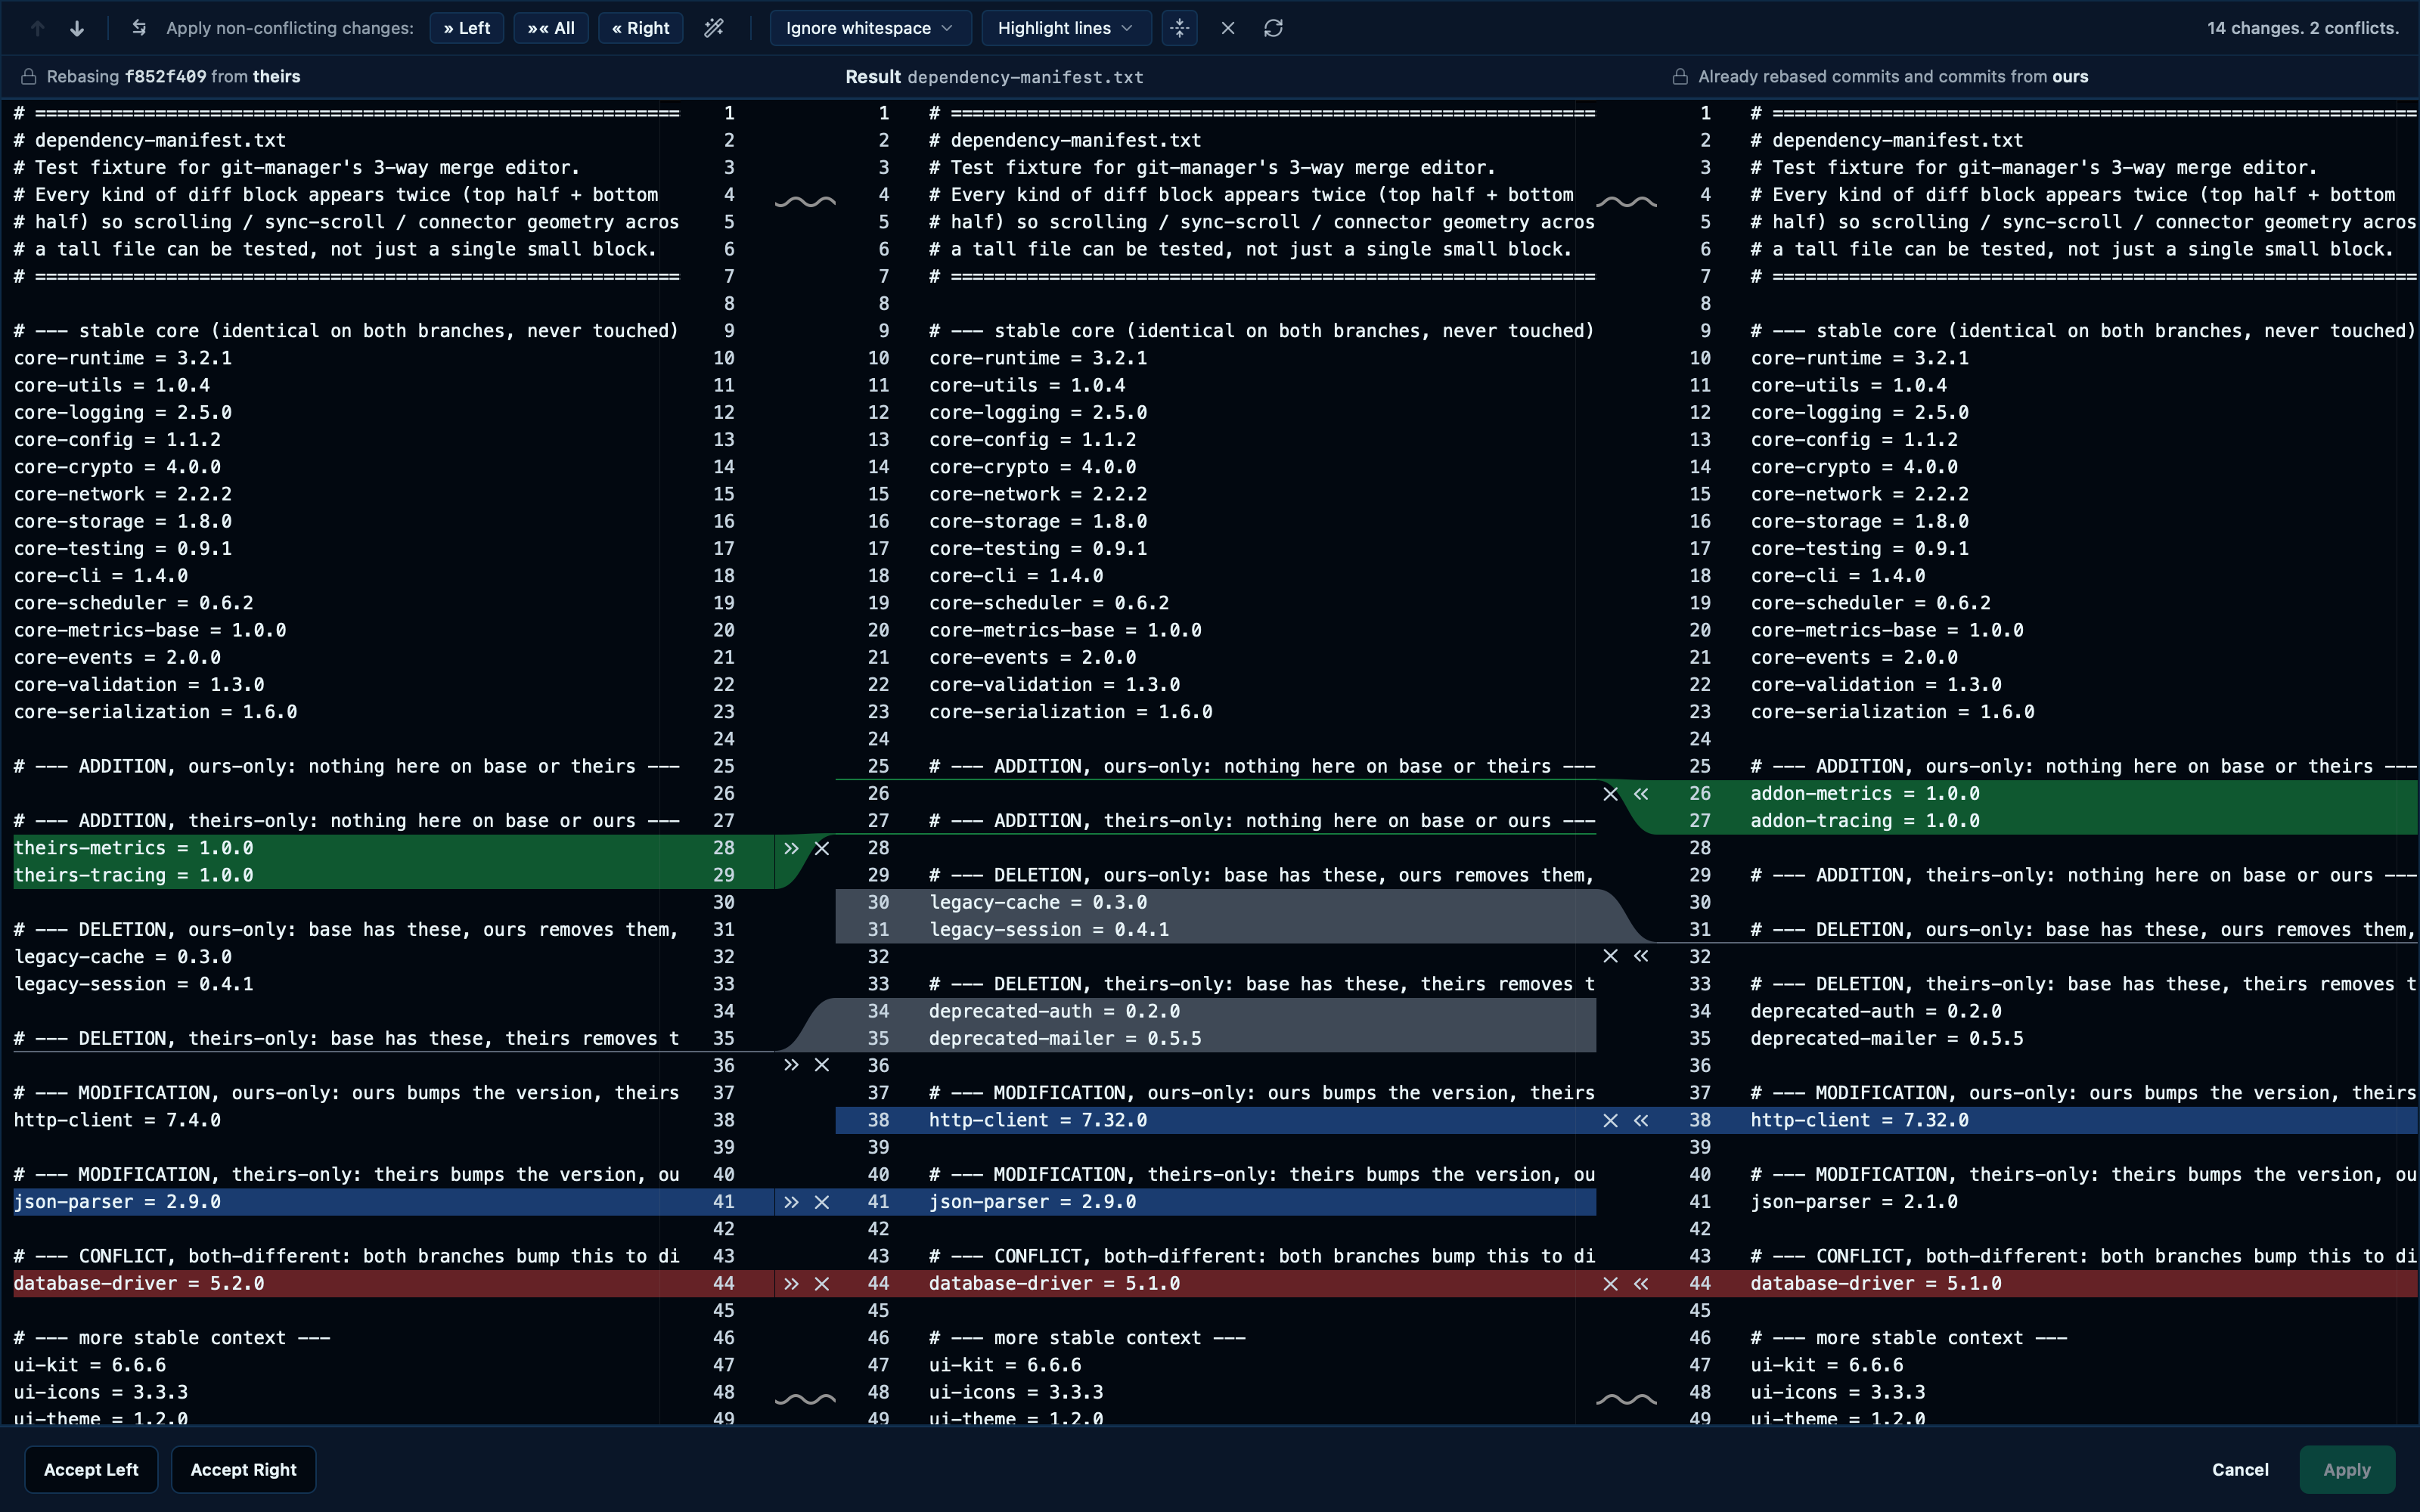Click the swap sides icon before Apply non-conflicting
This screenshot has width=2420, height=1512.
tap(139, 28)
